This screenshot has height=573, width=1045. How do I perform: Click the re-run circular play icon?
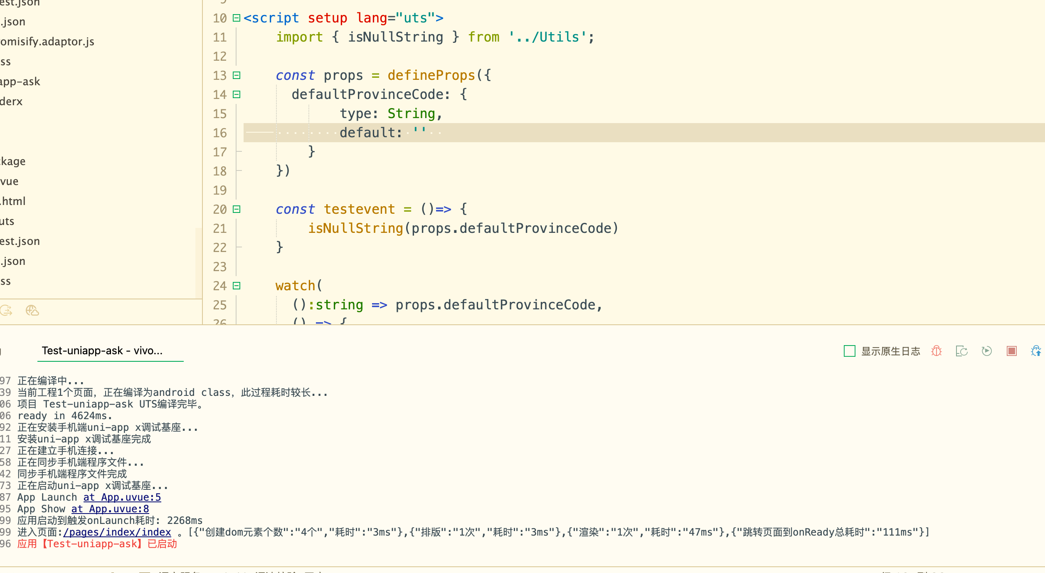click(x=986, y=351)
